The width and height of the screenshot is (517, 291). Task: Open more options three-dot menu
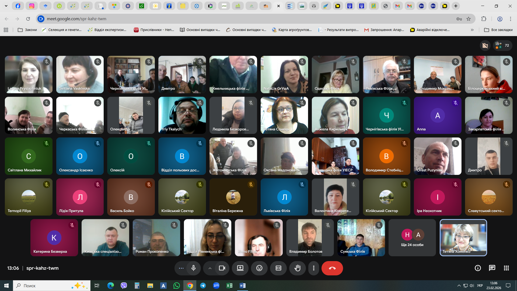pos(313,268)
